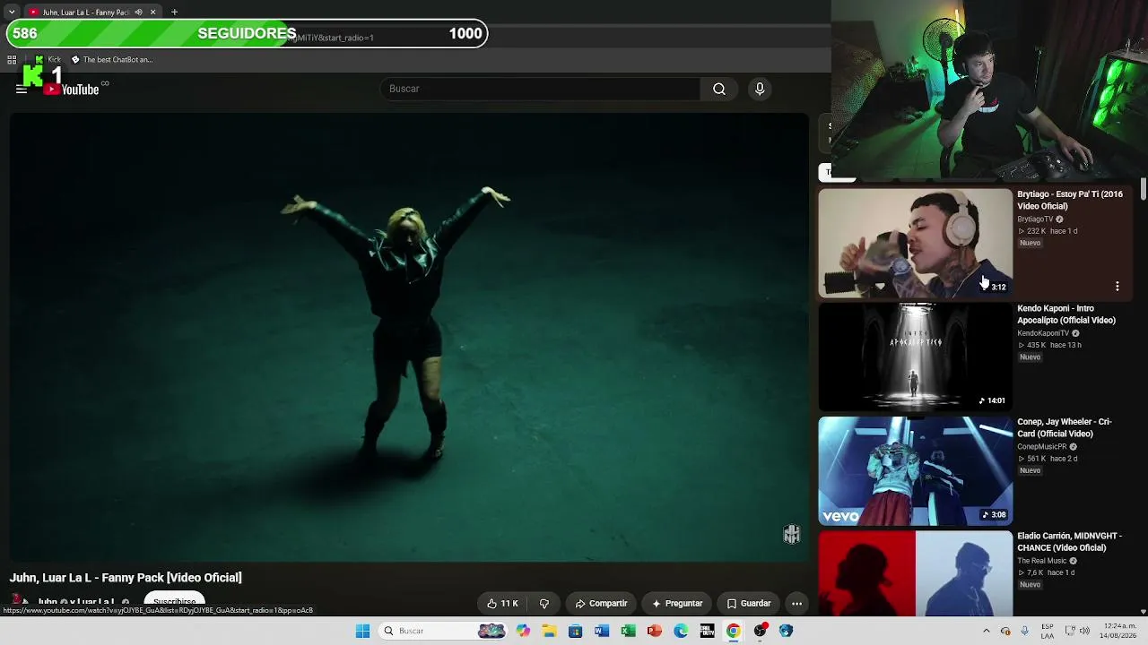Visit the ConepMusicPR channel

coord(1042,447)
